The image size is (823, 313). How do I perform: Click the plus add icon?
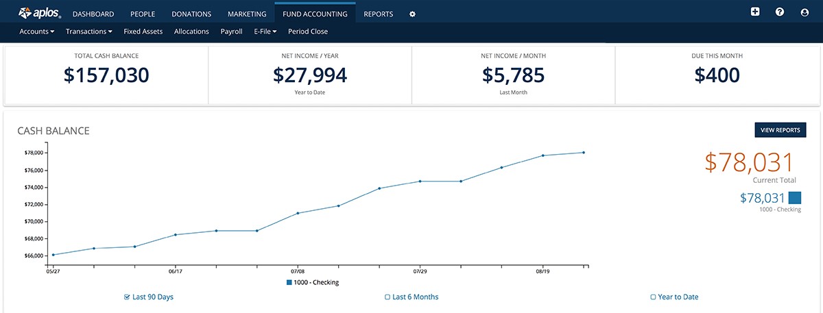(755, 12)
